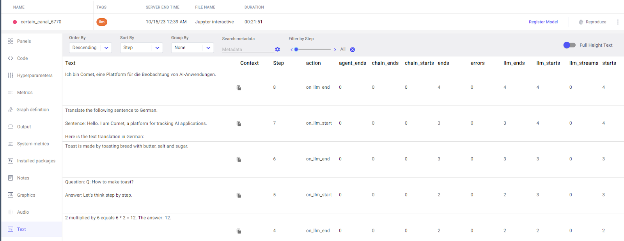The width and height of the screenshot is (624, 241).
Task: Click the llm tag badge
Action: click(x=102, y=22)
